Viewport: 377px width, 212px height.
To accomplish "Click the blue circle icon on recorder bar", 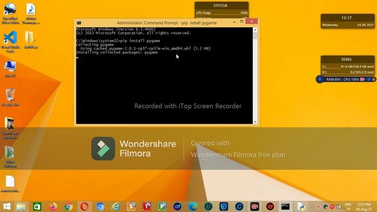I will coord(320,79).
